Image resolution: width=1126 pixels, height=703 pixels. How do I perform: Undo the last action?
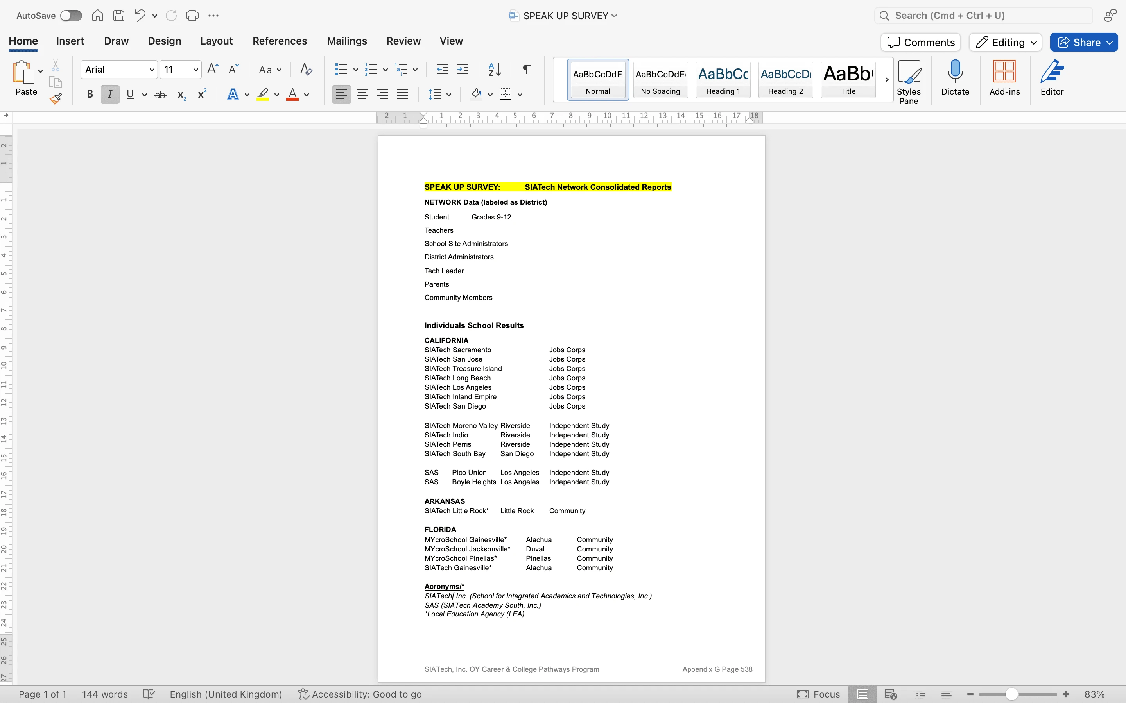click(x=140, y=16)
